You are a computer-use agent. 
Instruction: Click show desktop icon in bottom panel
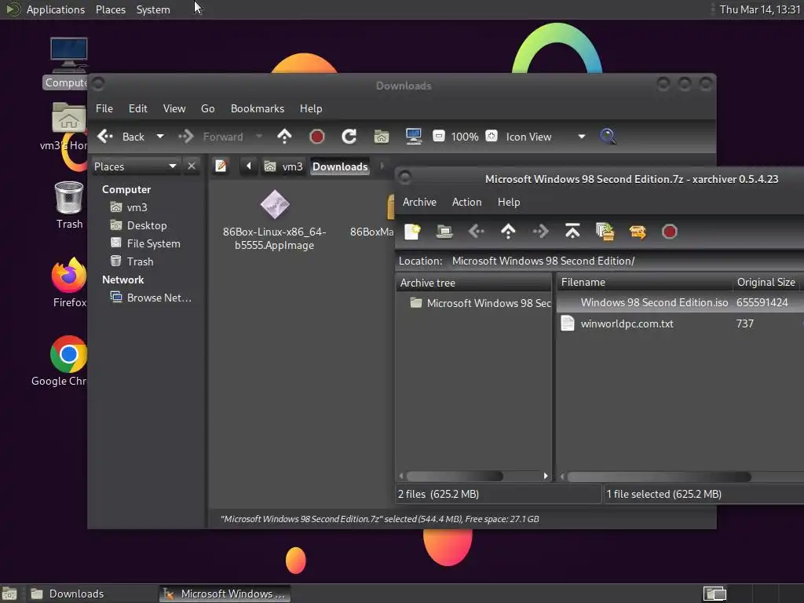[9, 594]
